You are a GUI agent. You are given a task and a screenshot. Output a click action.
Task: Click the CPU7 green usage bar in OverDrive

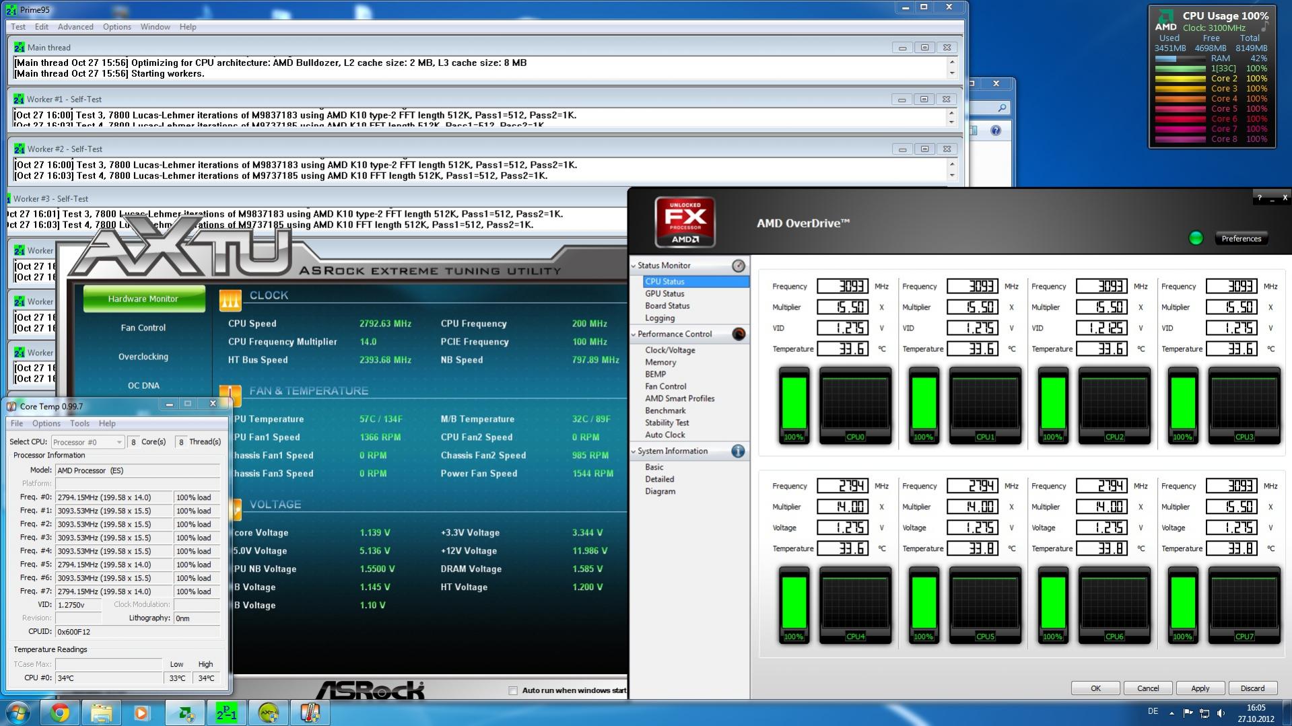(1183, 602)
